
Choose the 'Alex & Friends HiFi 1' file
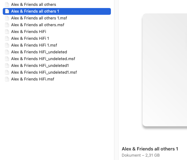pyautogui.click(x=30, y=39)
